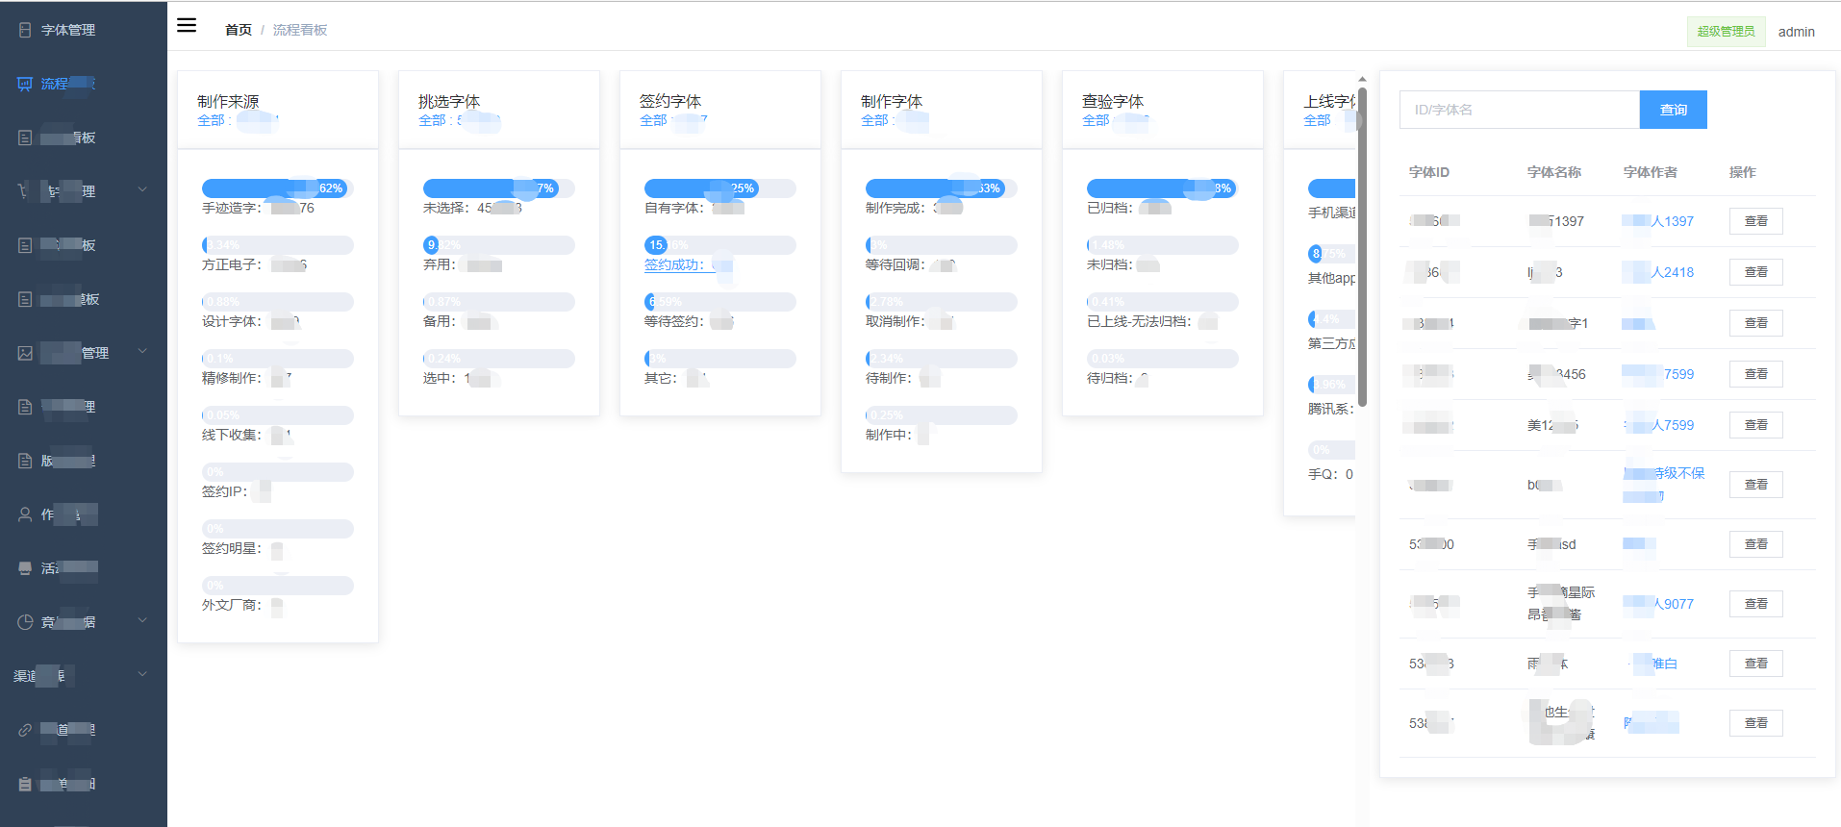
Task: Click 查看 for font starting 美12
Action: click(1755, 425)
